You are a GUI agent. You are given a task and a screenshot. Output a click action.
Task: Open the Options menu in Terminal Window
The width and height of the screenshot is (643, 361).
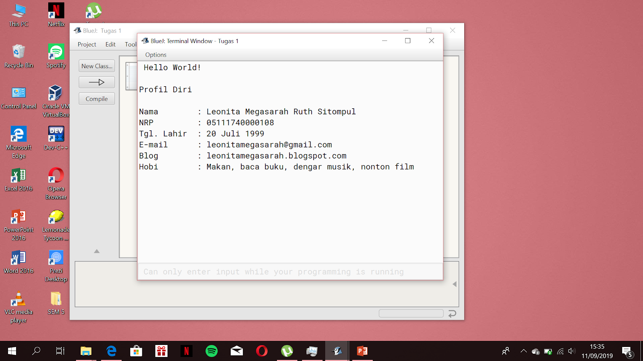[x=156, y=55]
